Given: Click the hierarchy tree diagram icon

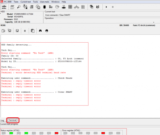Looking at the screenshot, I should point(77,7).
